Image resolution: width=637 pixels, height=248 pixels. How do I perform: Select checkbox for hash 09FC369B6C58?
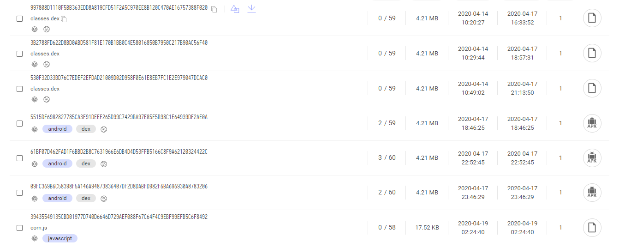[x=19, y=193]
